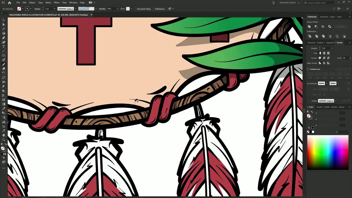Pick a color from the color spectrum
This screenshot has width=352, height=198.
(x=328, y=152)
